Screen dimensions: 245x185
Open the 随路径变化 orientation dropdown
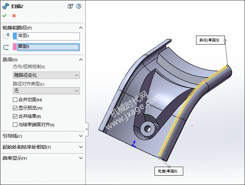(x=46, y=75)
